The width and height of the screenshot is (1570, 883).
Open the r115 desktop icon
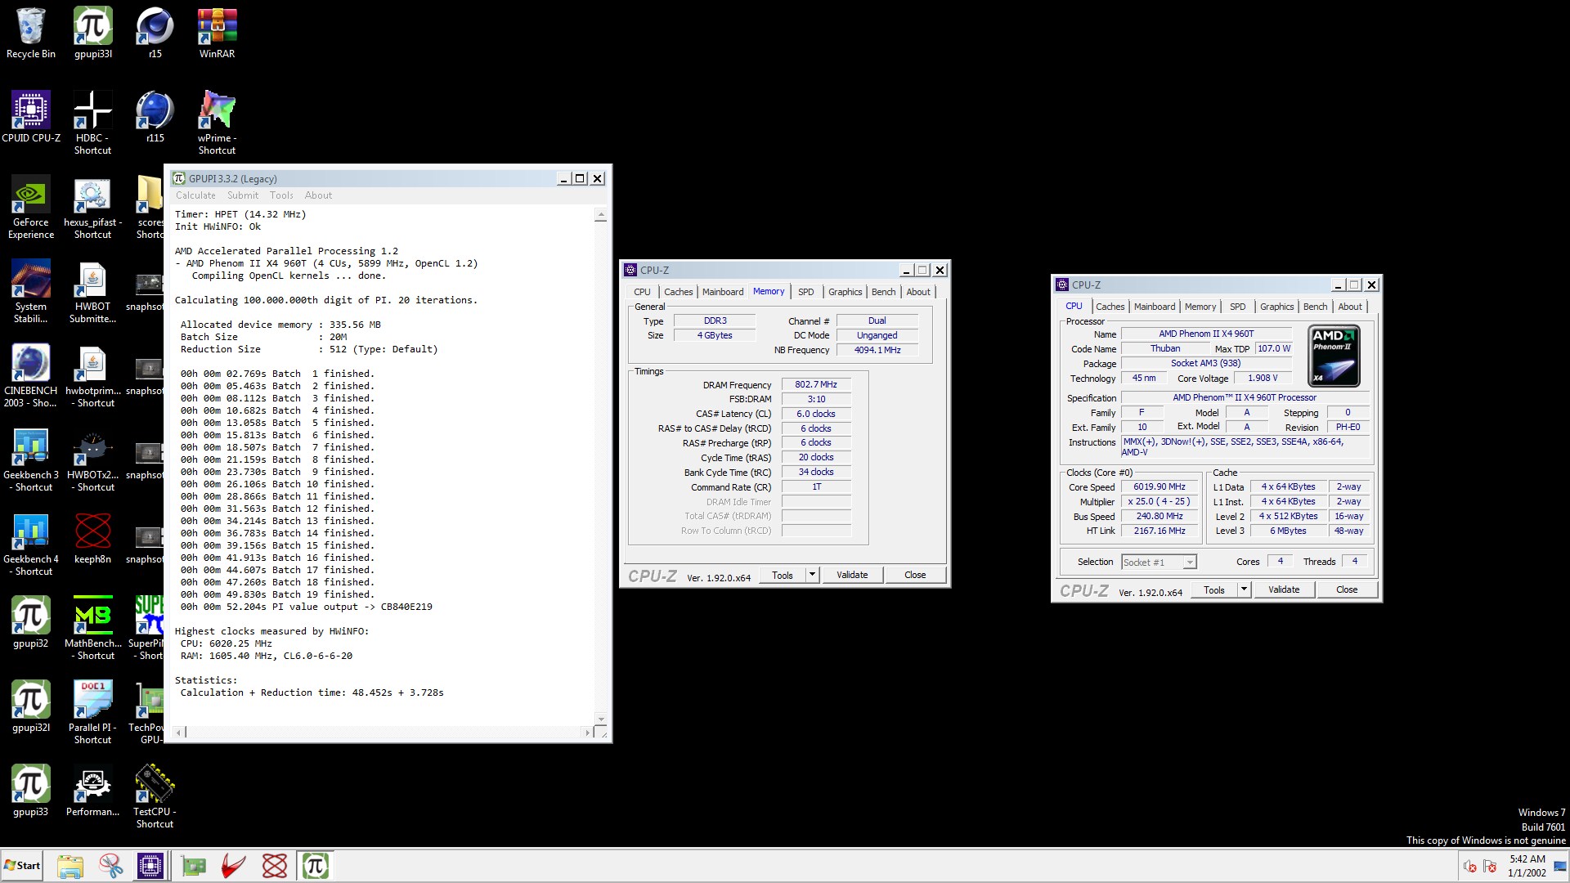[x=155, y=117]
